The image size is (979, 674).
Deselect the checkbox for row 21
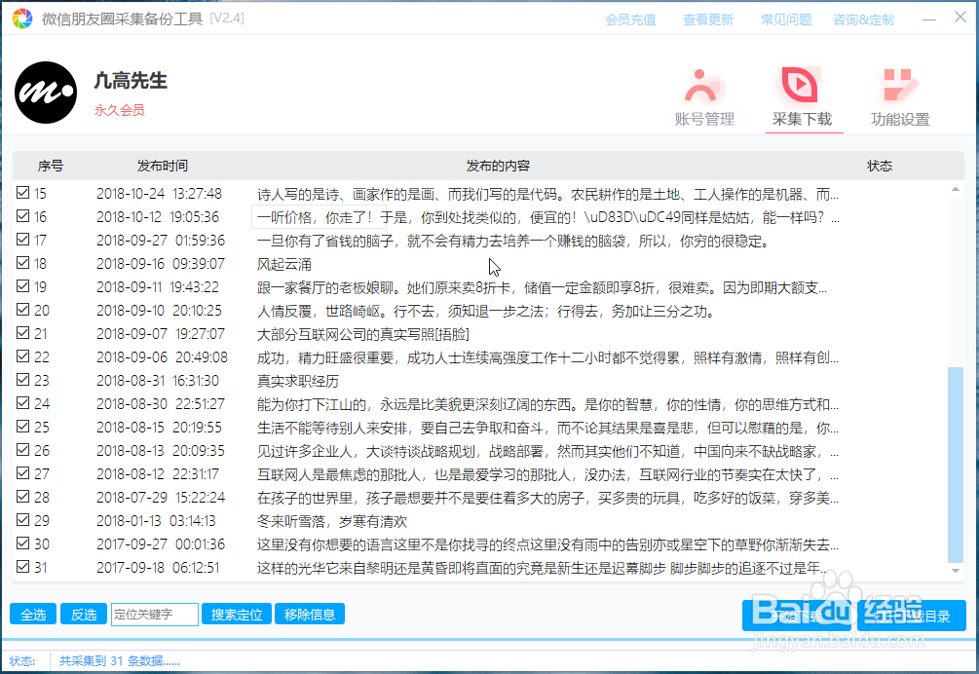point(23,333)
